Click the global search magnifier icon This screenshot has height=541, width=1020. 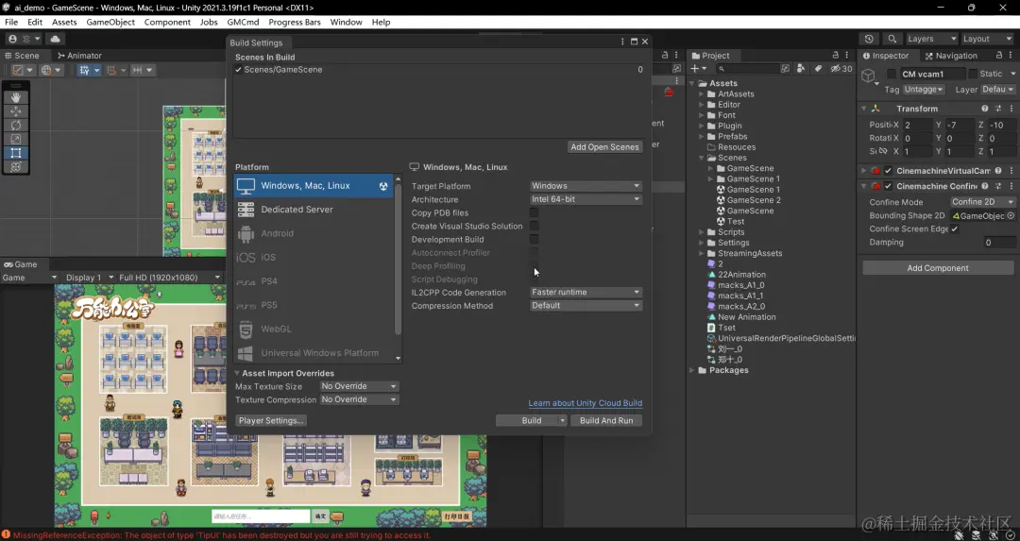point(892,39)
